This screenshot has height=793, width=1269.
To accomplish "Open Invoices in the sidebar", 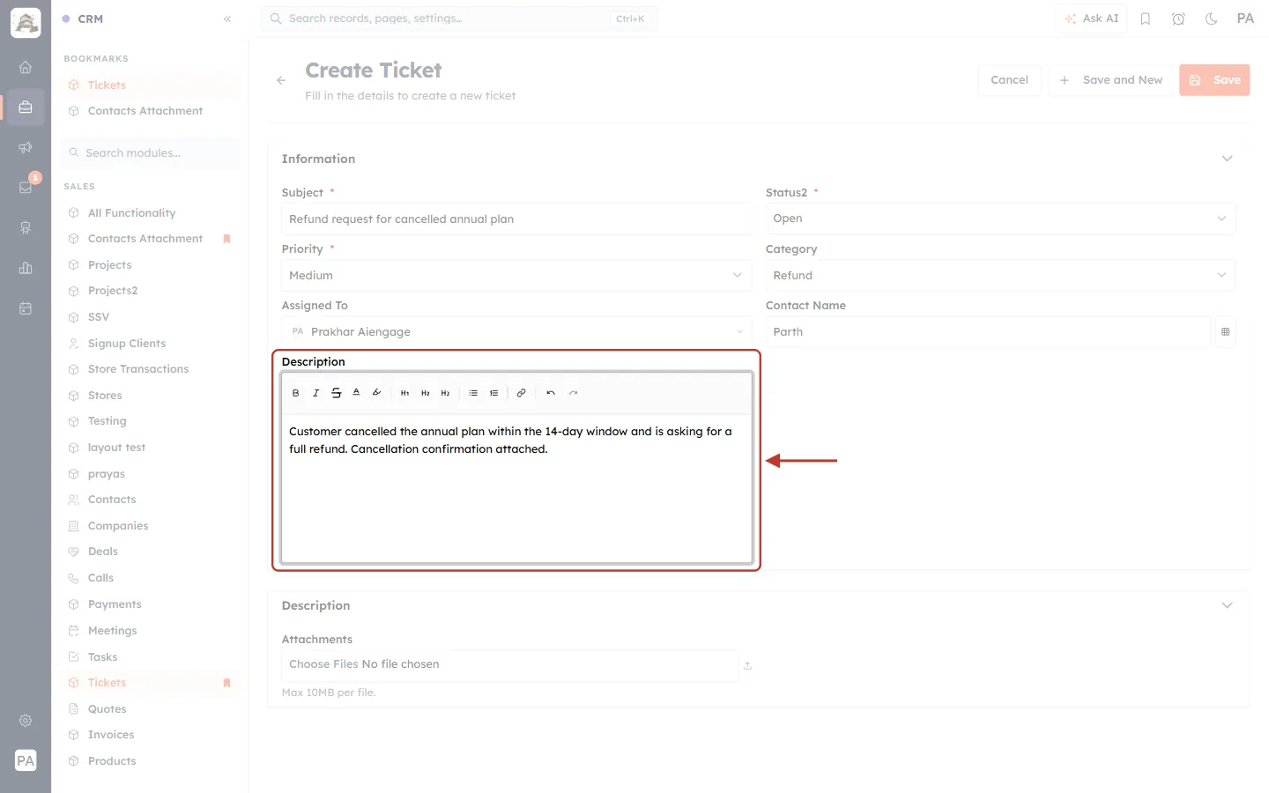I will click(x=111, y=735).
